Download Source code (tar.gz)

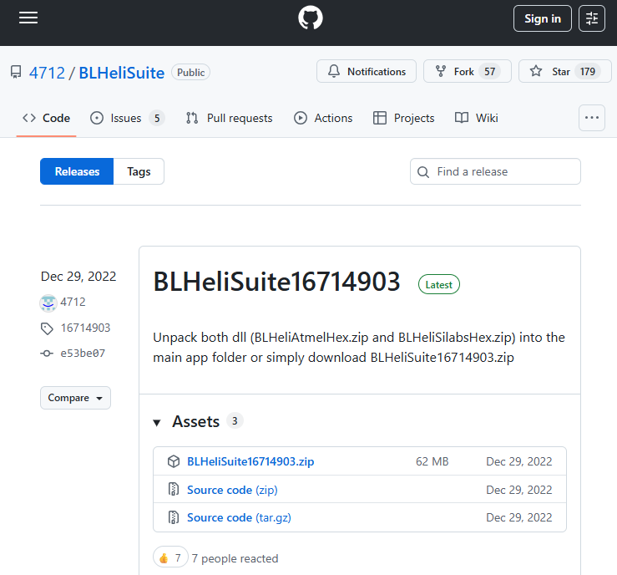(239, 517)
